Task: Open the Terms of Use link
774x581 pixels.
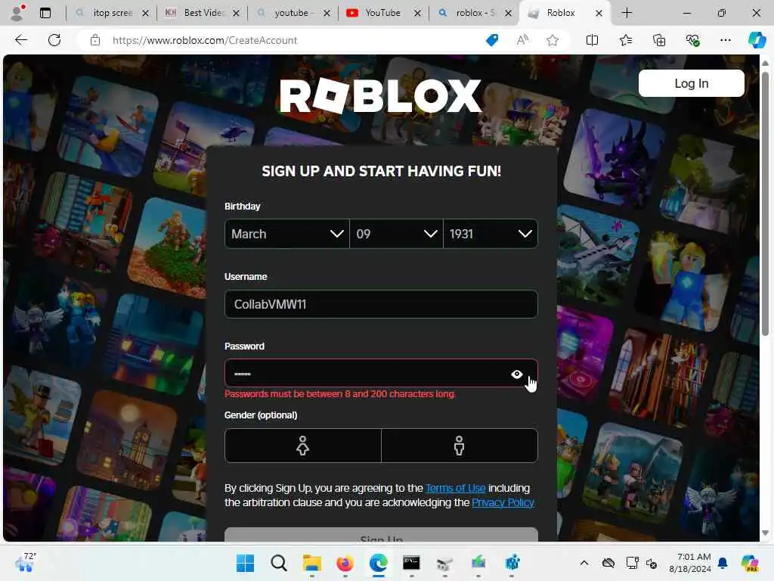Action: (455, 488)
